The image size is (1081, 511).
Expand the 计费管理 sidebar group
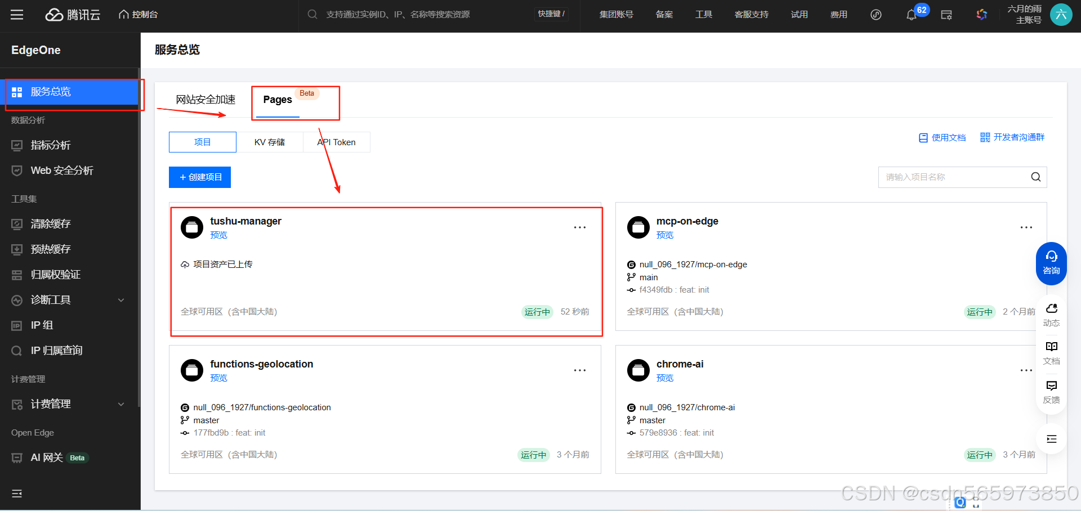tap(70, 404)
